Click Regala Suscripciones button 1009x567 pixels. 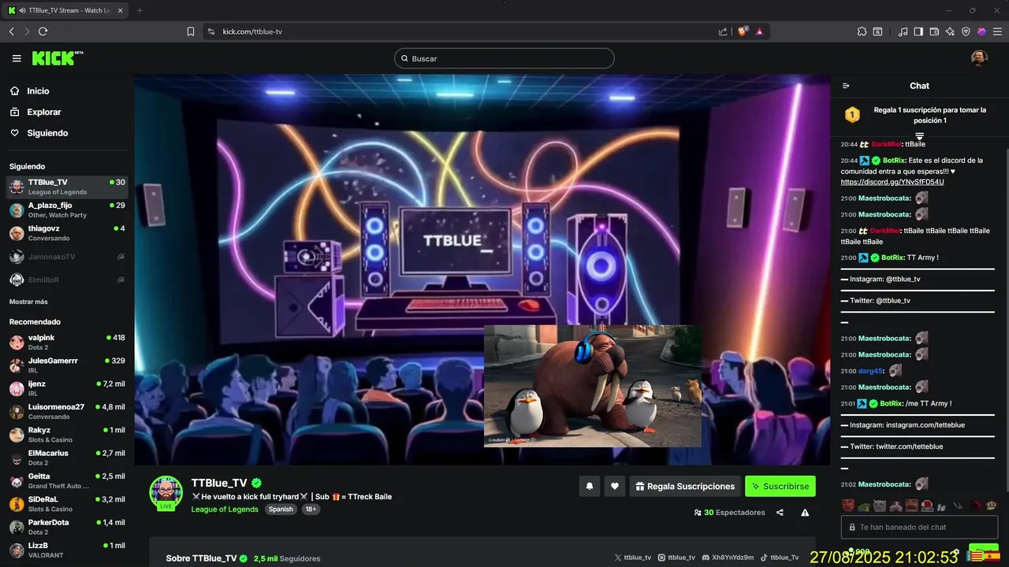[684, 487]
